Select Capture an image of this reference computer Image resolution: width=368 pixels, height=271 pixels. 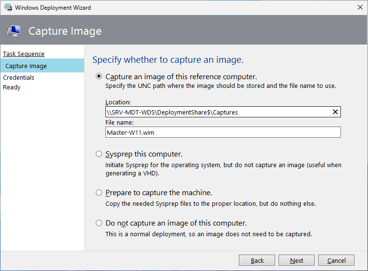tap(99, 76)
